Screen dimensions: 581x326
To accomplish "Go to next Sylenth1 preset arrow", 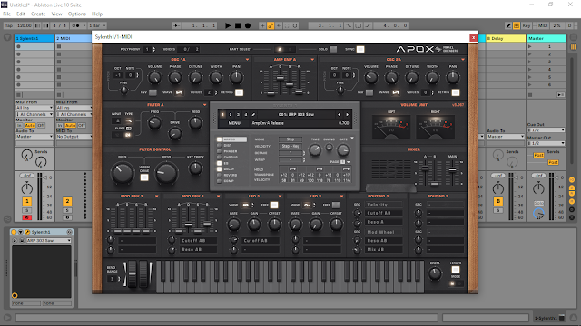I will [x=347, y=115].
